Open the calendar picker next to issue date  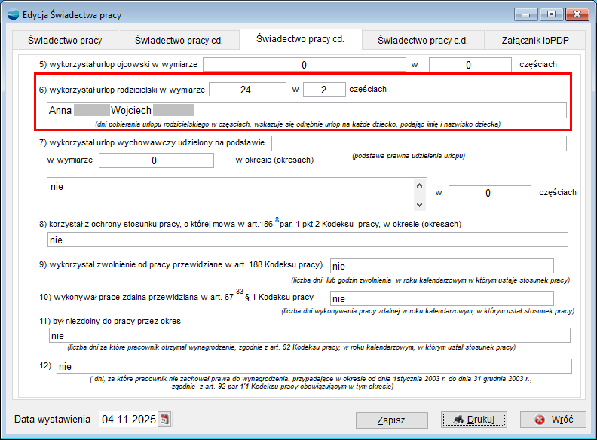(x=165, y=420)
